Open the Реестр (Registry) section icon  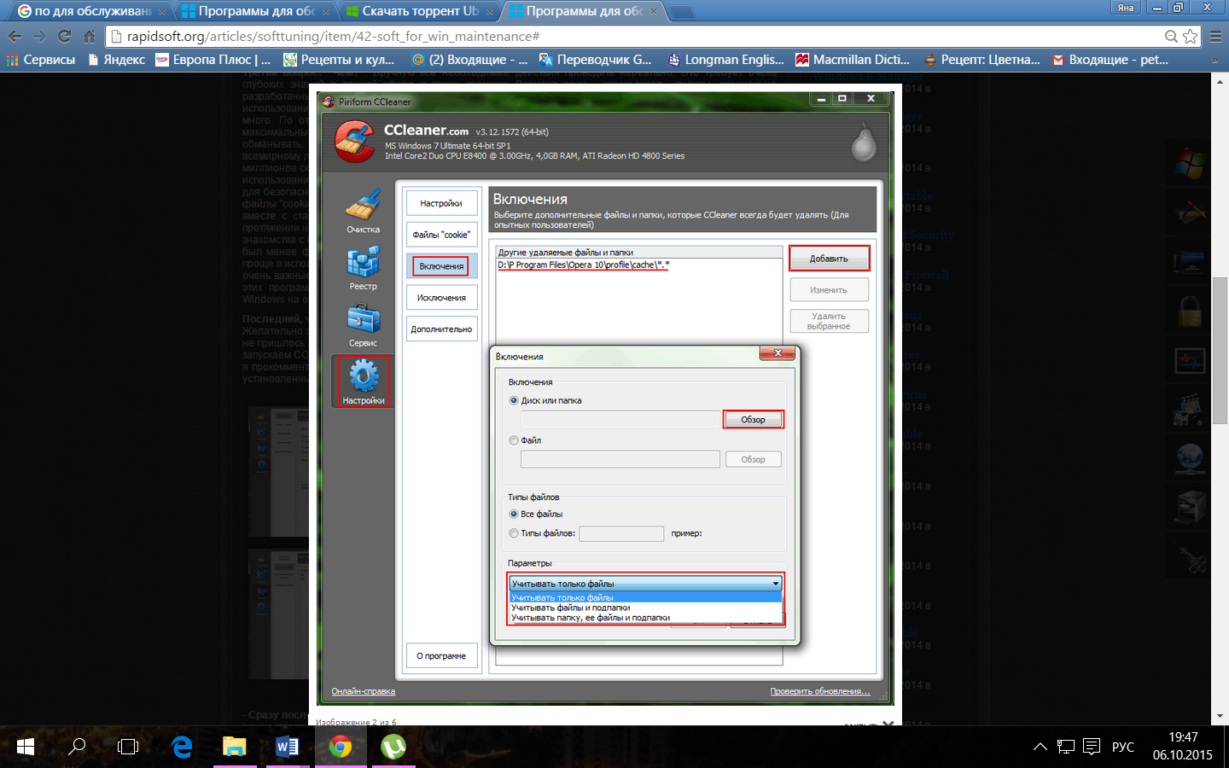click(x=363, y=267)
